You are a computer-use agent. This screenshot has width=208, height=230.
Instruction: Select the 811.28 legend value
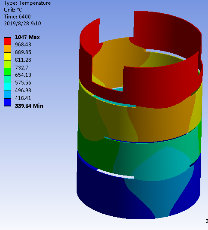(23, 60)
